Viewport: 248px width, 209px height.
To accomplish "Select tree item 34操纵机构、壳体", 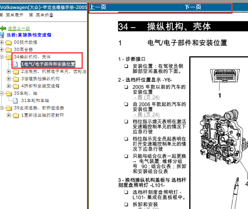I will 32,57.
